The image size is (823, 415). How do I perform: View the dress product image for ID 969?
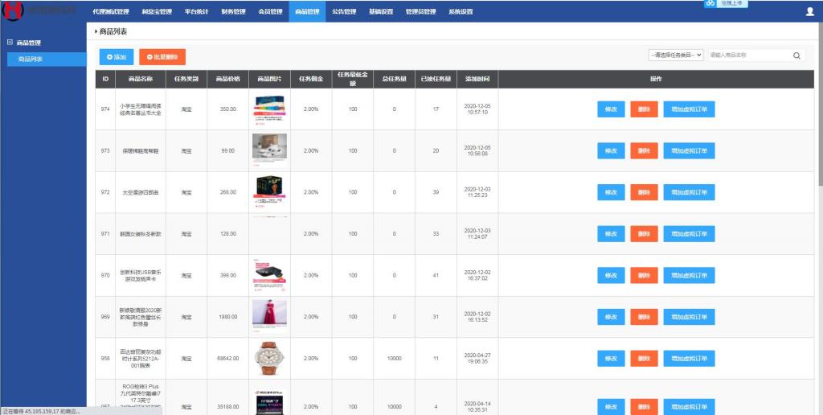[269, 316]
